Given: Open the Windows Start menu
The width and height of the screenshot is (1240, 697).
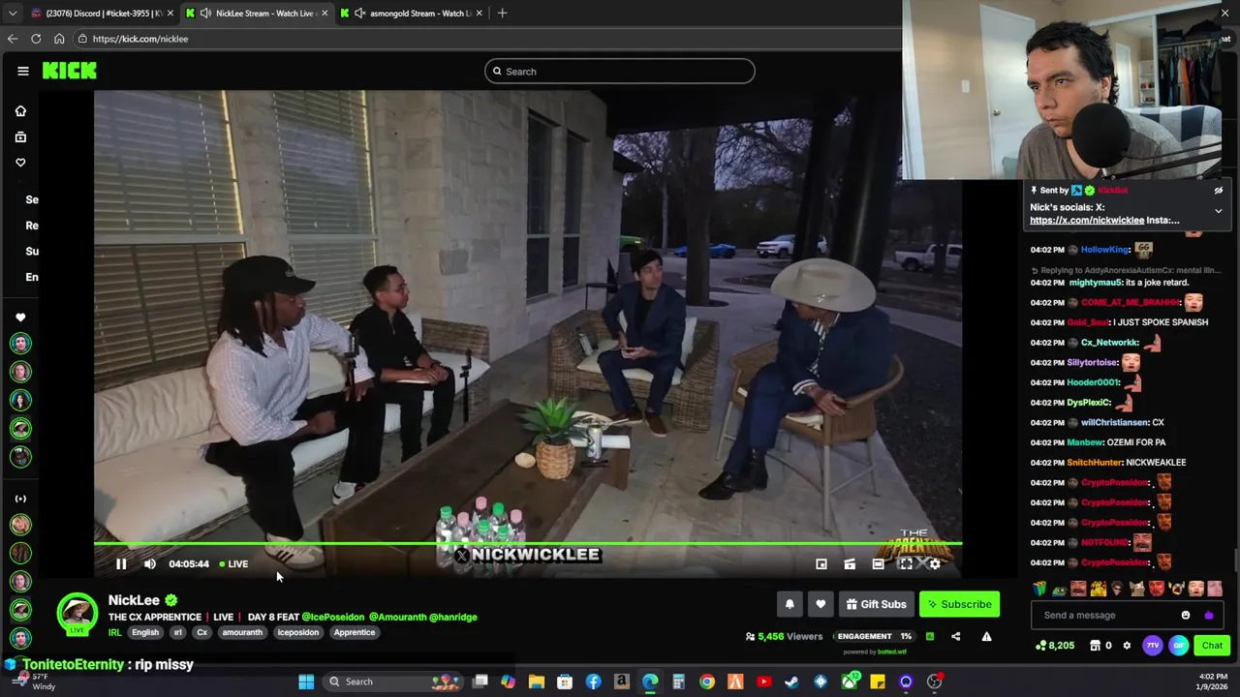Looking at the screenshot, I should [x=306, y=682].
